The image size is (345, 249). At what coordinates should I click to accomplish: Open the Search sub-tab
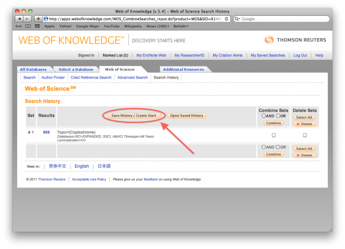29,78
